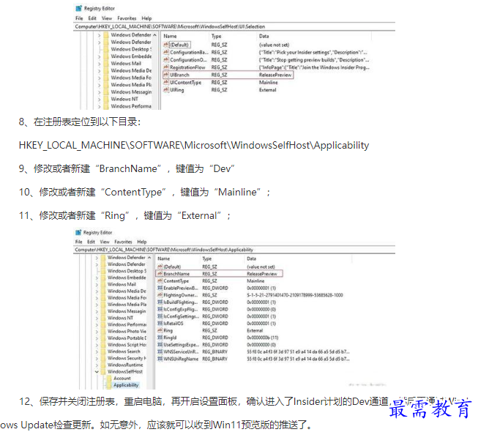Select the Windows Performa key in Selection window
Image resolution: width=478 pixels, height=432 pixels.
(131, 106)
